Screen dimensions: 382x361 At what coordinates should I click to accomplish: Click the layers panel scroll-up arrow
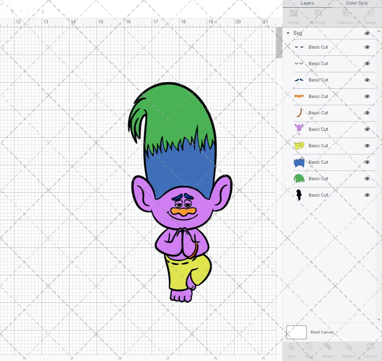[x=378, y=31]
